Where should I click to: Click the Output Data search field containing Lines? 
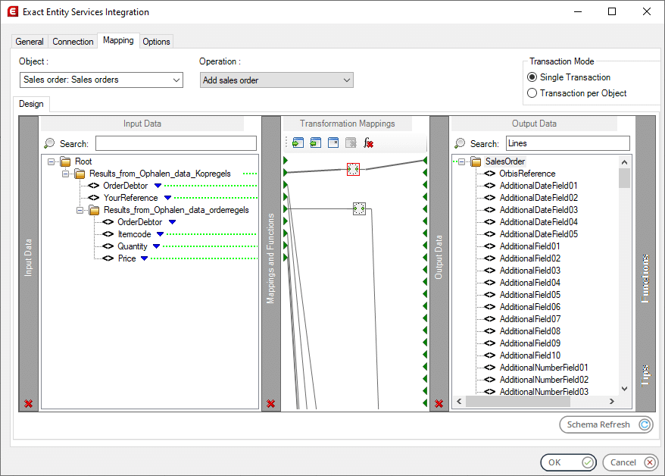point(568,143)
